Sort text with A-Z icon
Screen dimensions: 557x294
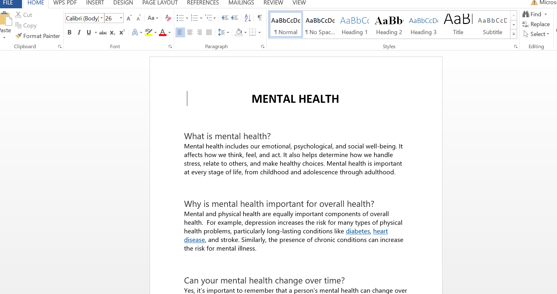[248, 18]
